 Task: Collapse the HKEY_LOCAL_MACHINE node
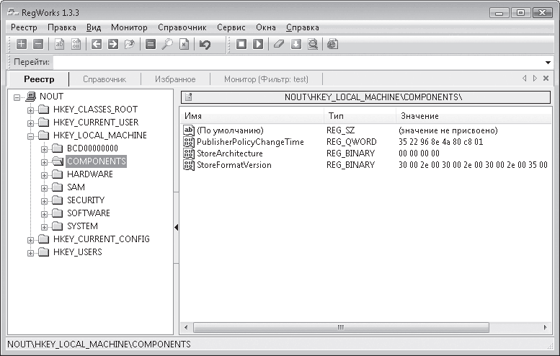(31, 136)
